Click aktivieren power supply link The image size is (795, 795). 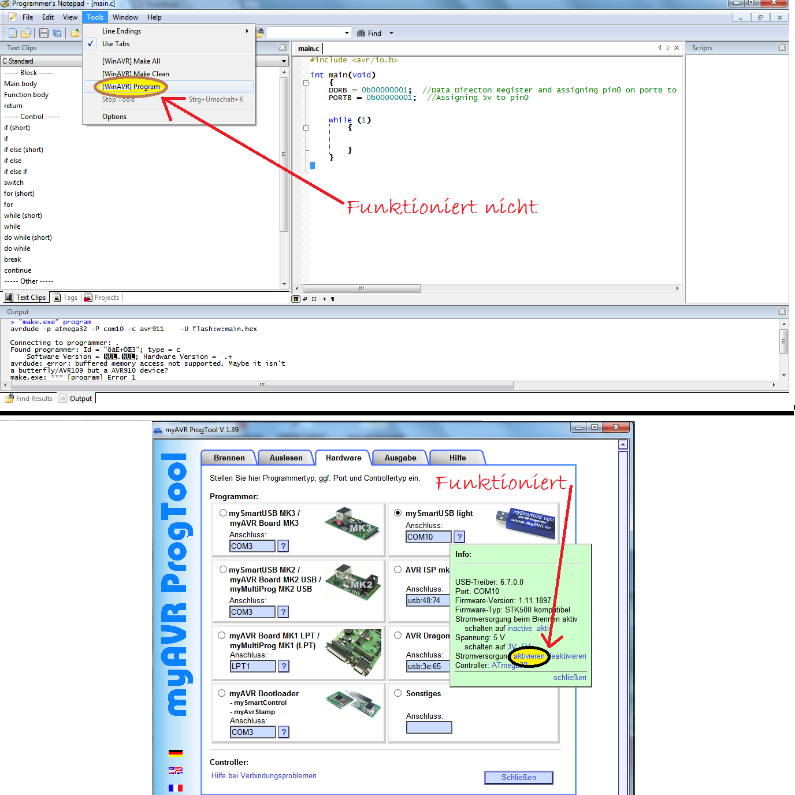(x=529, y=656)
